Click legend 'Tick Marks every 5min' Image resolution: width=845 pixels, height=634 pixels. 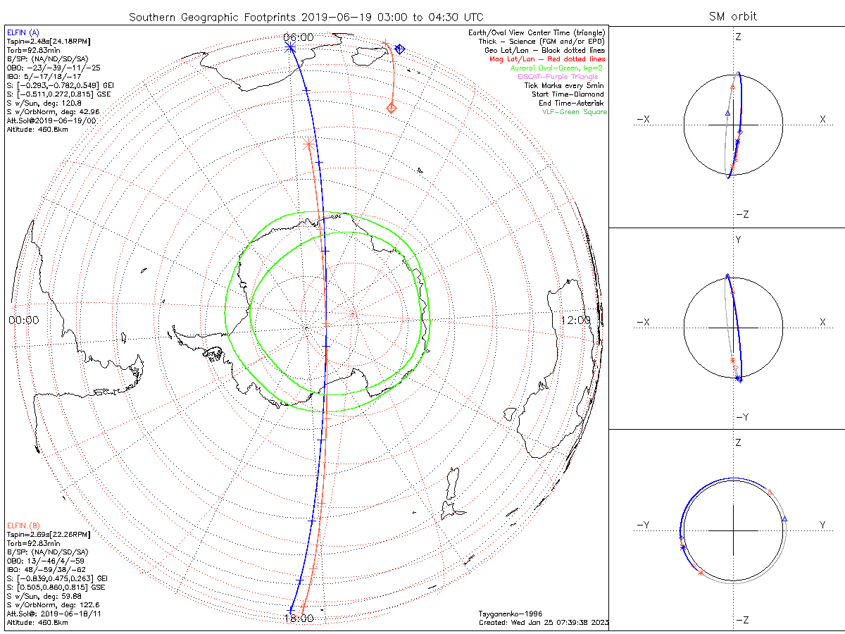(564, 85)
